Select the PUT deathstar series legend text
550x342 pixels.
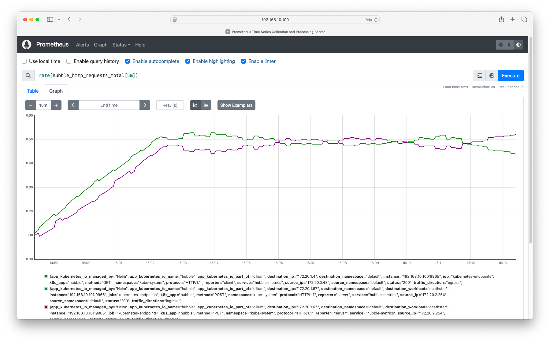[x=249, y=312]
